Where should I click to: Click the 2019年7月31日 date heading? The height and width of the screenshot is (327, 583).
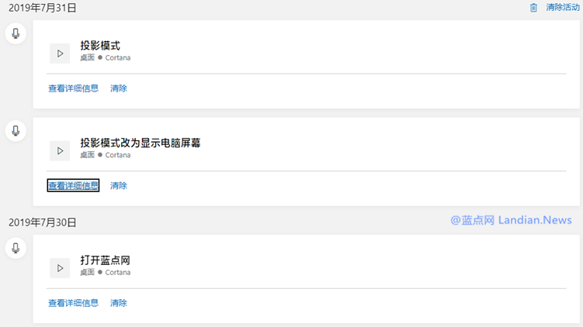coord(43,8)
